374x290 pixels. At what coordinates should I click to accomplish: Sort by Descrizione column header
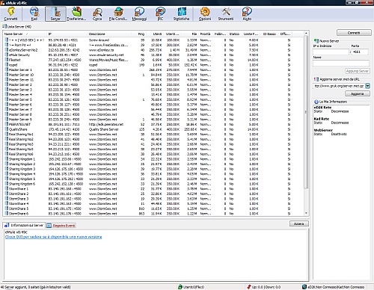[109, 34]
